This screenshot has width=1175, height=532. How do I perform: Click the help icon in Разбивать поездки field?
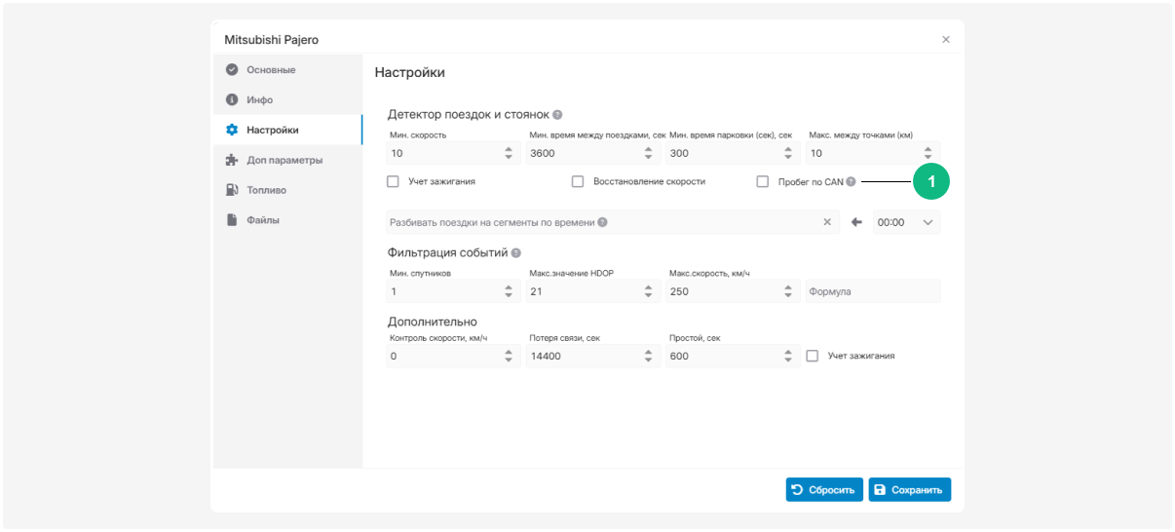coord(603,222)
